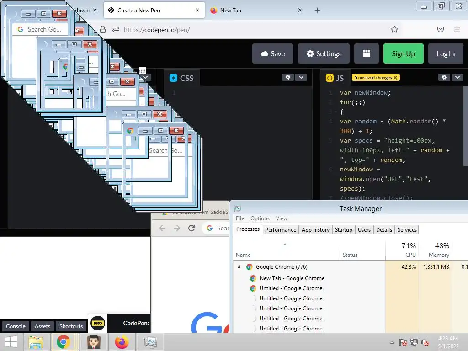Image resolution: width=468 pixels, height=351 pixels.
Task: Open the CodePen Shortcuts panel
Action: 71,326
